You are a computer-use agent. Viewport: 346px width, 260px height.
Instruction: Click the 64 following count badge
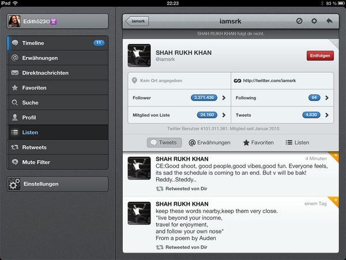pos(314,98)
